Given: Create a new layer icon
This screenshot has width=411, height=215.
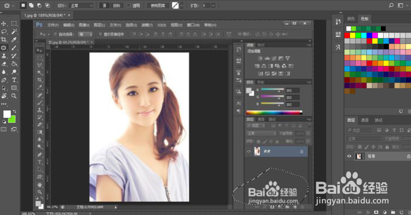Looking at the screenshot, I should [401, 212].
